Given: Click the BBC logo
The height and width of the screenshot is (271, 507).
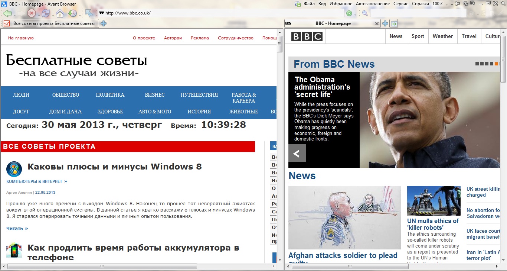Looking at the screenshot, I should 307,36.
